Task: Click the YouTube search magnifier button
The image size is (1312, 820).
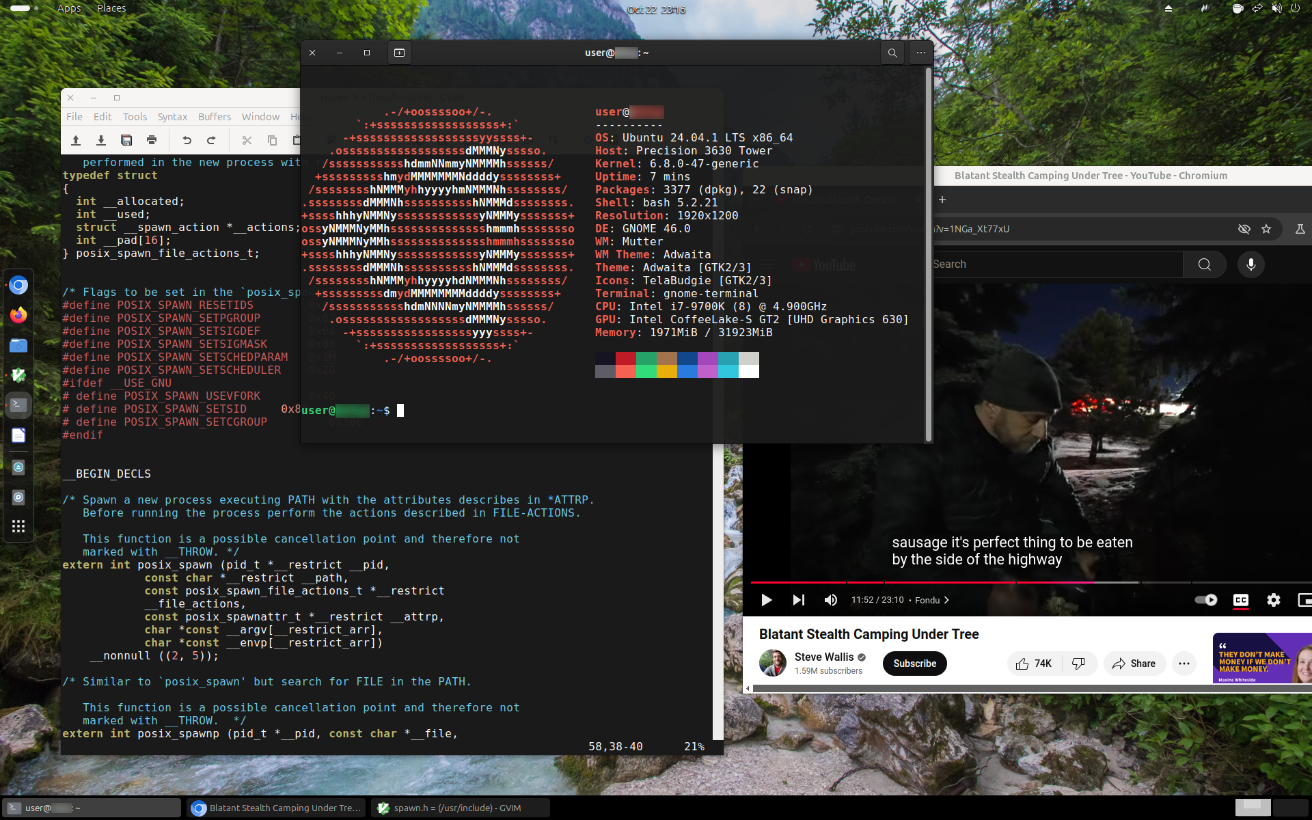Action: coord(1205,264)
